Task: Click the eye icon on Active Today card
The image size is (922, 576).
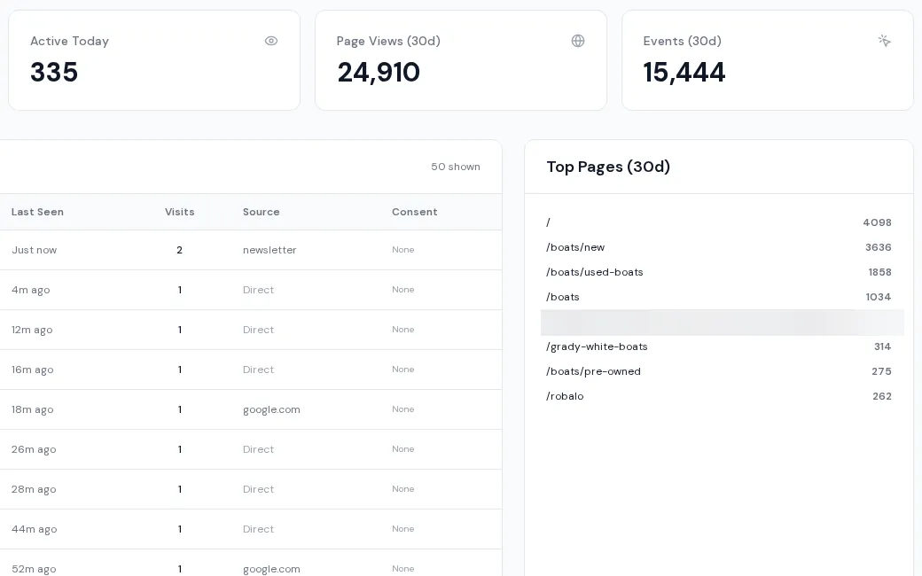Action: (271, 41)
